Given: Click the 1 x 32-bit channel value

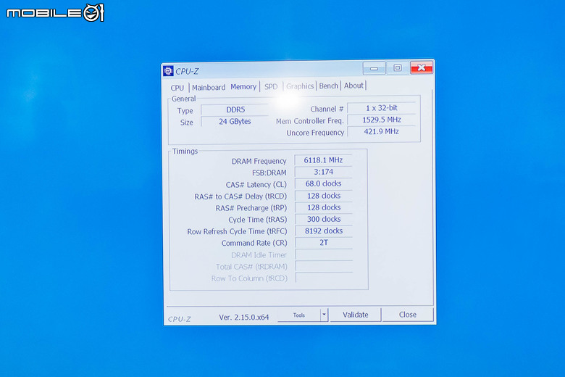Looking at the screenshot, I should point(382,108).
